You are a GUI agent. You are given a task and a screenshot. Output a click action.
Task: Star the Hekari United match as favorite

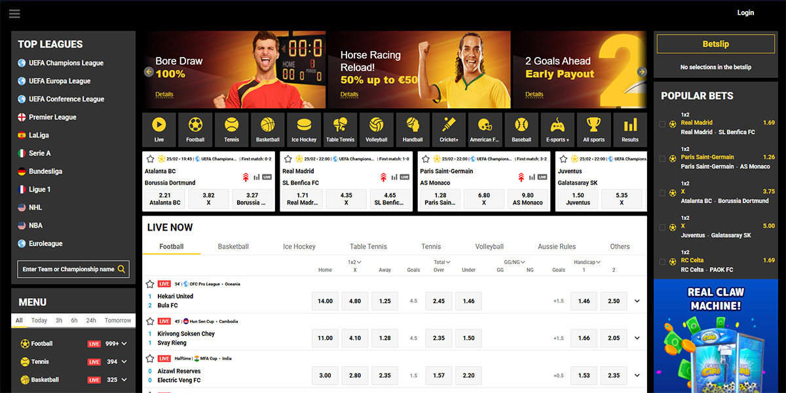tap(151, 284)
